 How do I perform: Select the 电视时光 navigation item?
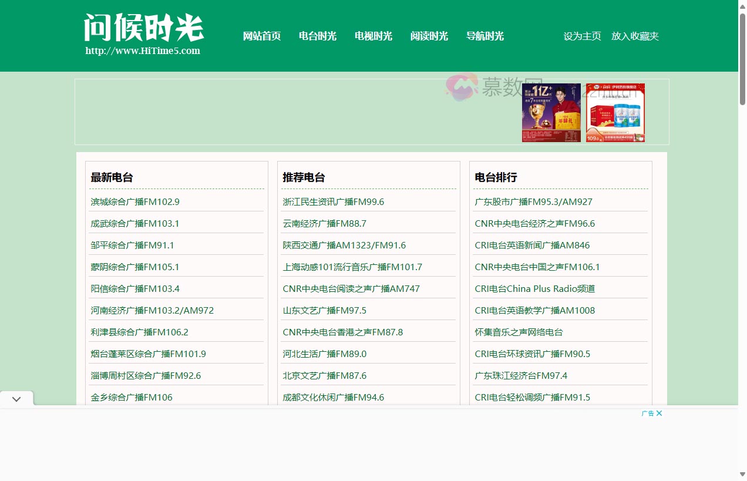373,36
